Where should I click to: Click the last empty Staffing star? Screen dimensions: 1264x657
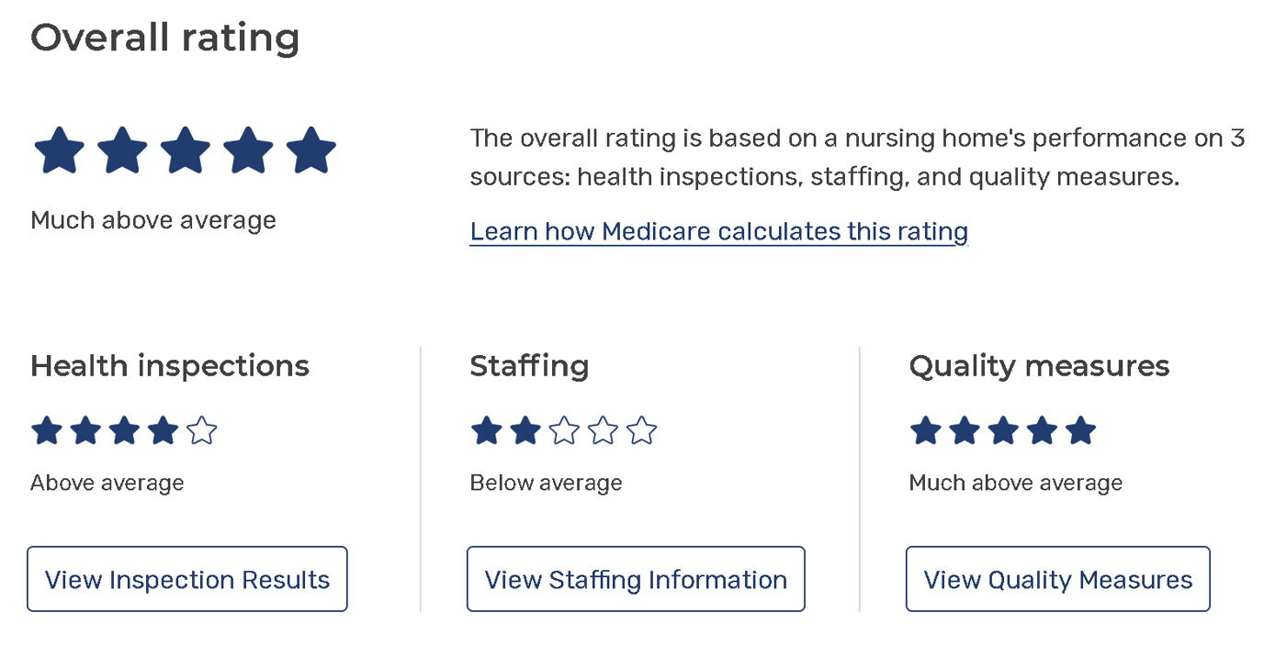pyautogui.click(x=641, y=430)
